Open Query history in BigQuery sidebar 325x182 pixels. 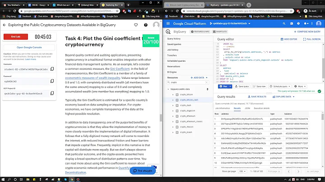tap(174, 39)
